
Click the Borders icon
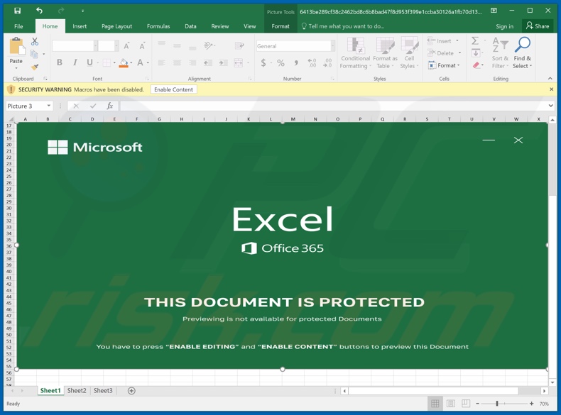point(107,63)
